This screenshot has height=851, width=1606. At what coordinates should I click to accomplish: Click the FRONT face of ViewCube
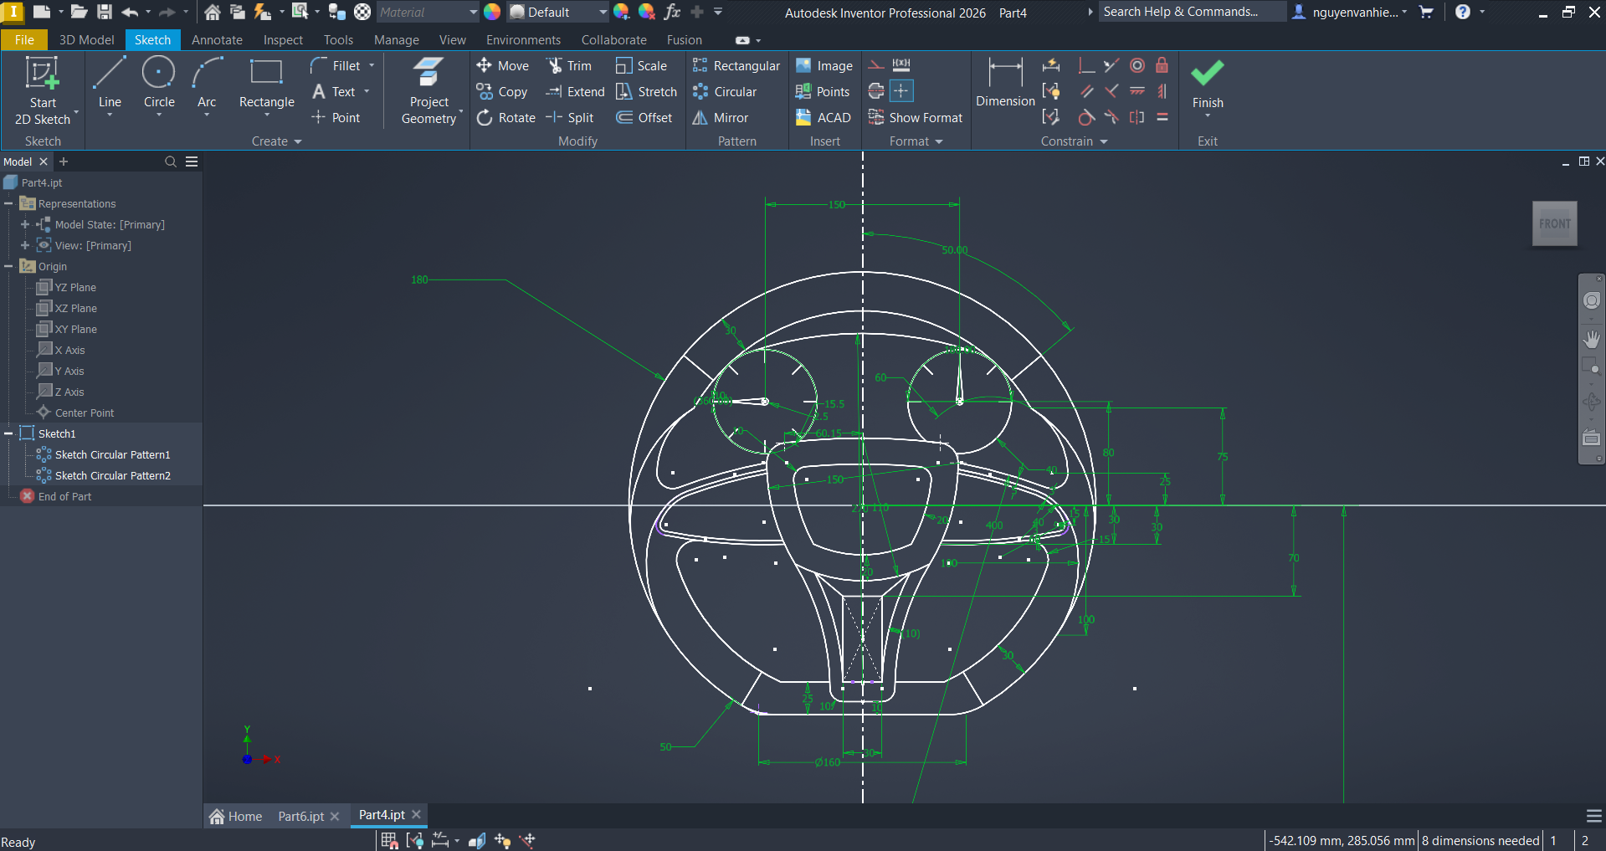pyautogui.click(x=1554, y=223)
